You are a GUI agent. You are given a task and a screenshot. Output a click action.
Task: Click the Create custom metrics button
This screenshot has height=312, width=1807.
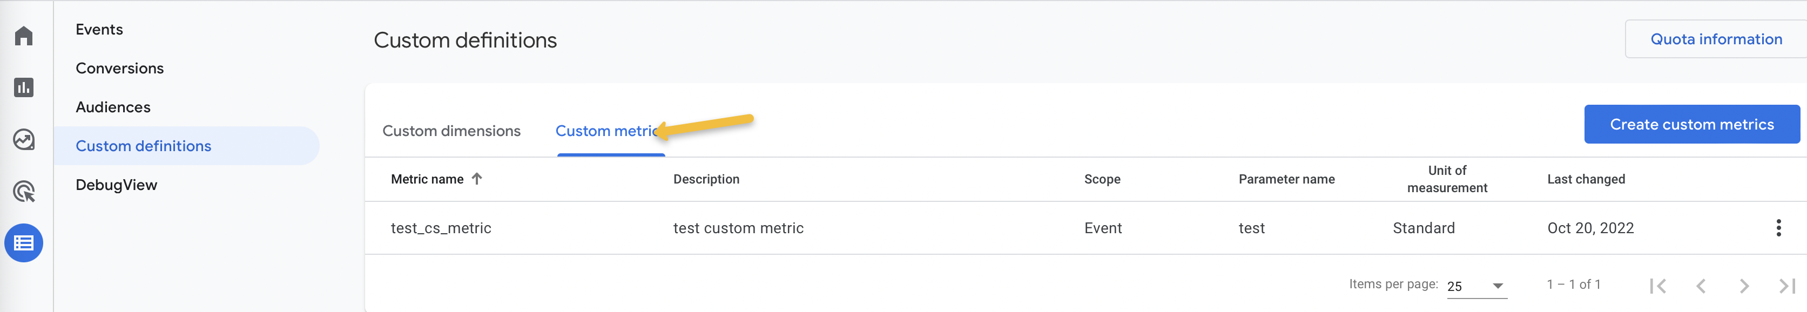point(1691,125)
